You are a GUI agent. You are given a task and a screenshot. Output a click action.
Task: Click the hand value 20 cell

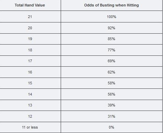point(30,28)
